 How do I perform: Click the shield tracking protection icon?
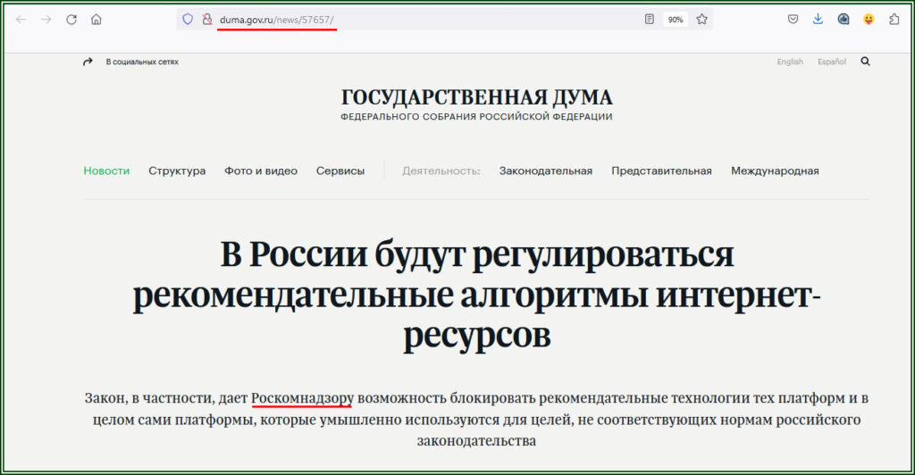[x=188, y=20]
